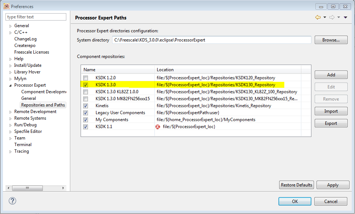
Task: Open the Terminal preferences page
Action: tap(23, 145)
